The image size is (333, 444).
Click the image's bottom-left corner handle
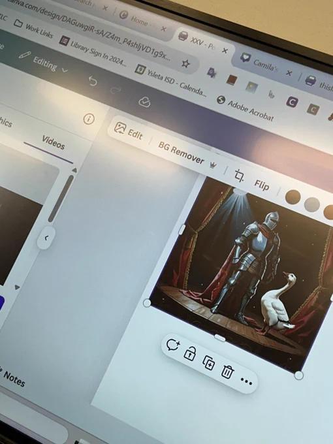(x=147, y=303)
